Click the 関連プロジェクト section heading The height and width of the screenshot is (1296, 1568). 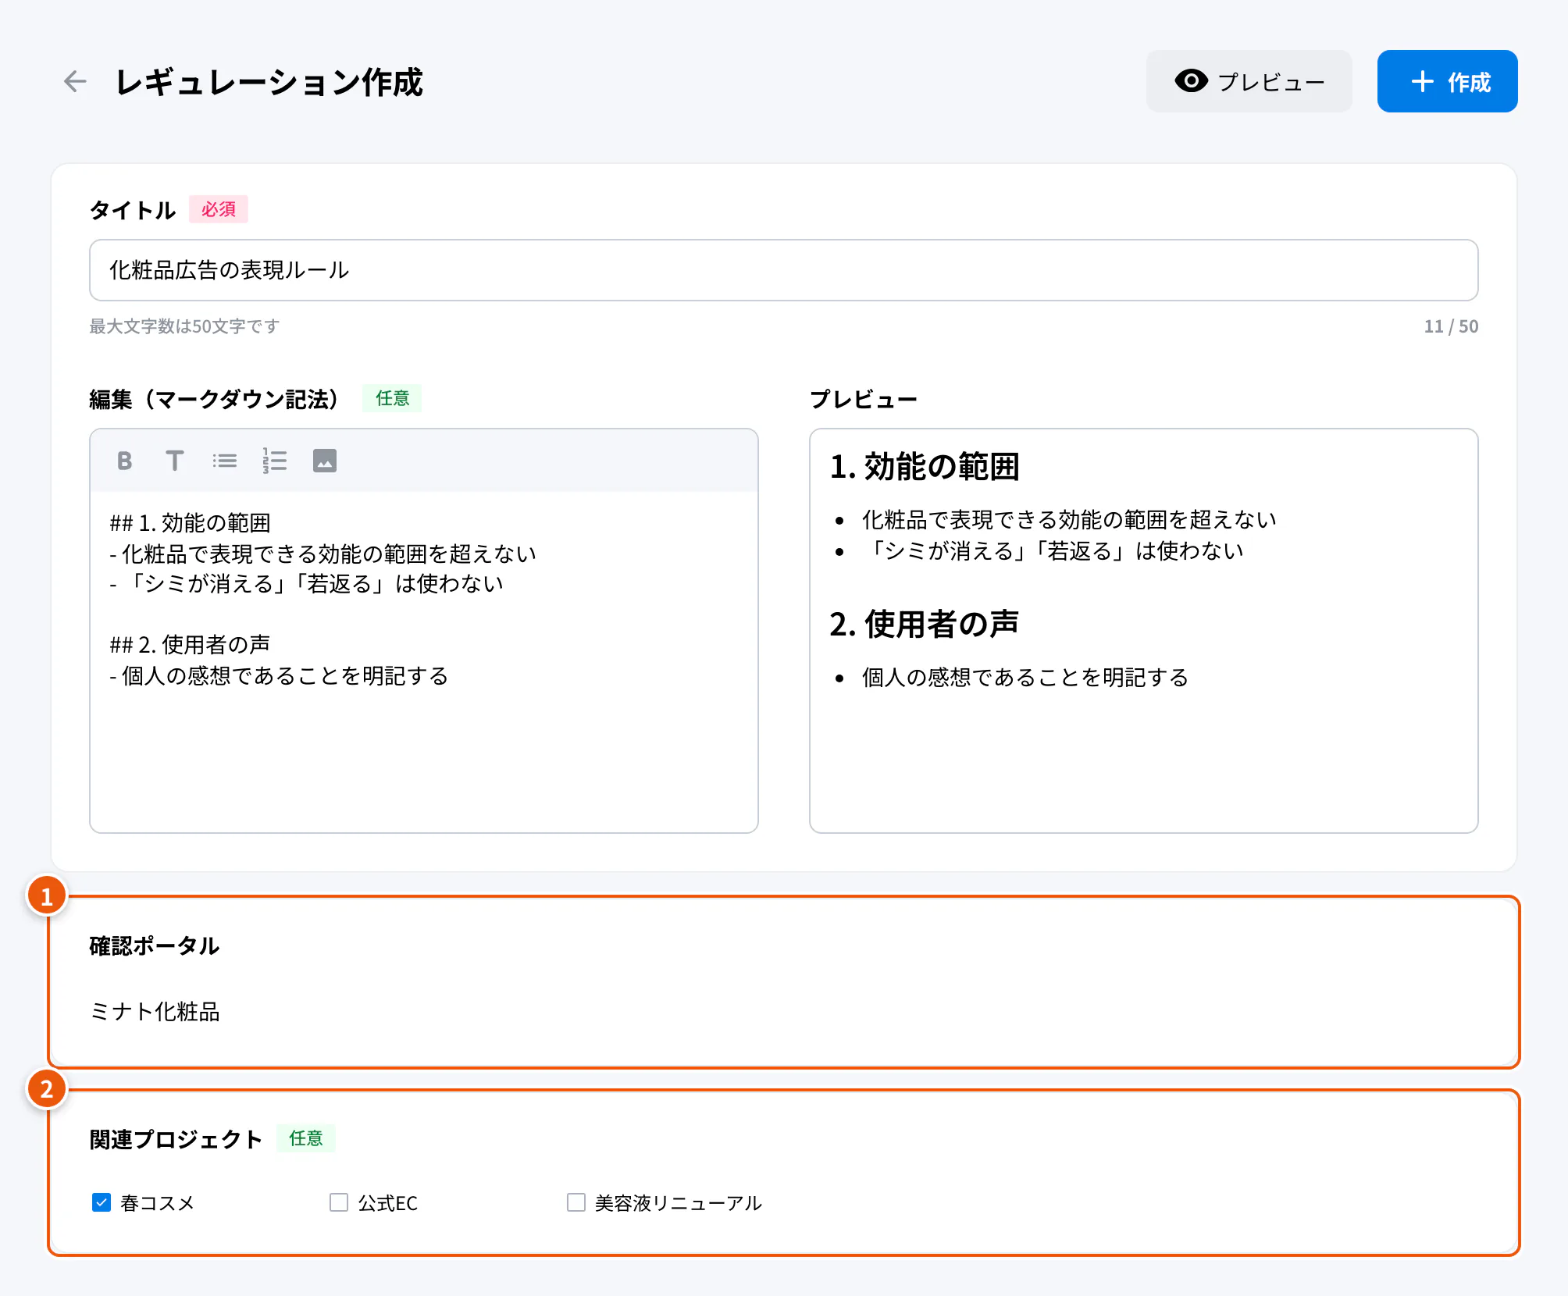(176, 1139)
